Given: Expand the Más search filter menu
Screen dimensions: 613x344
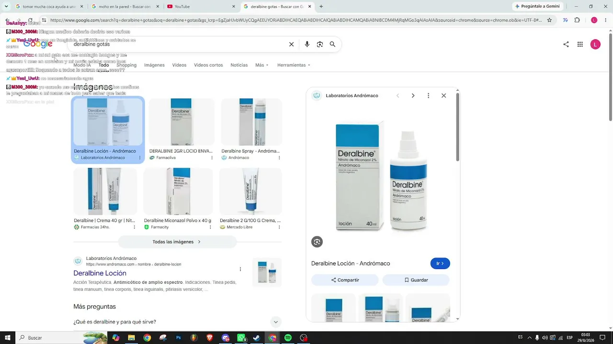Looking at the screenshot, I should pos(262,65).
